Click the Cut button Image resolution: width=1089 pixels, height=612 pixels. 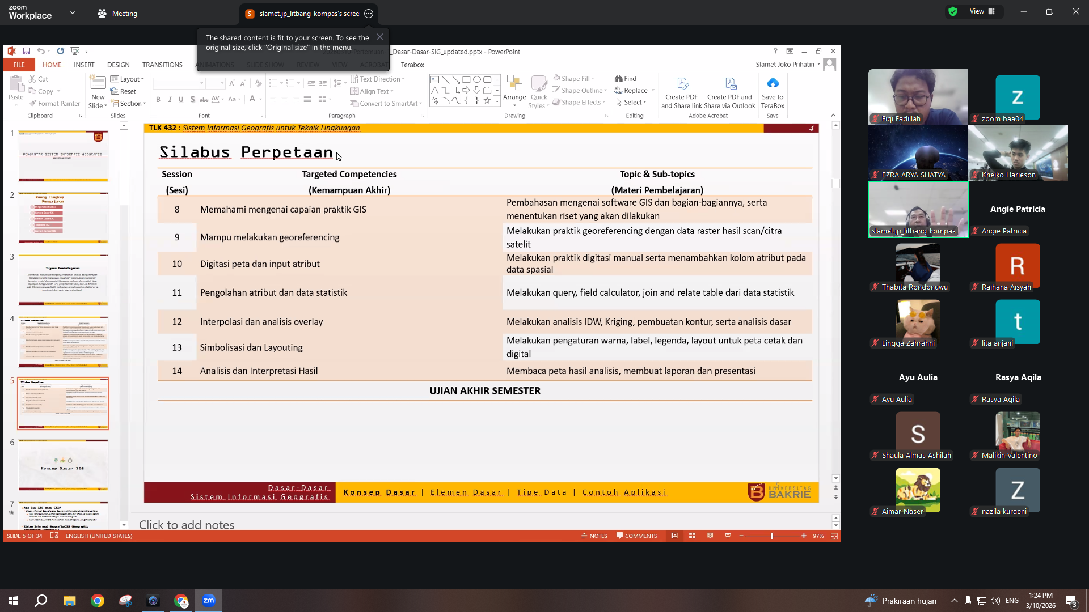click(x=38, y=79)
